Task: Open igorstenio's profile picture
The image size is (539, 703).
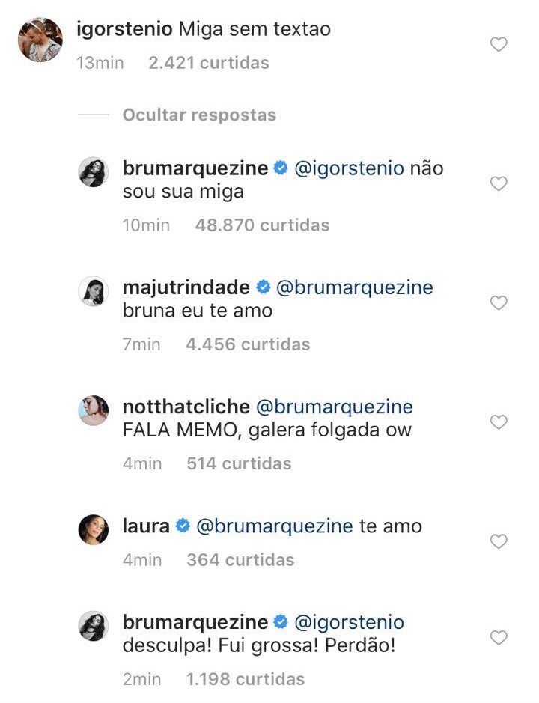Action: tap(40, 40)
